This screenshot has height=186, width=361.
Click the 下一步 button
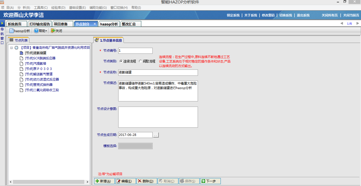[210, 181]
